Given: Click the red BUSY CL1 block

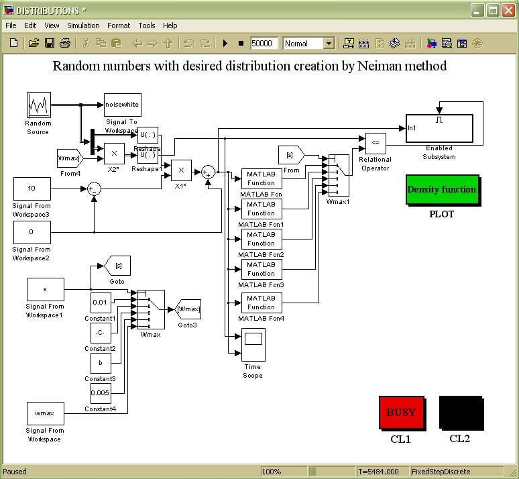Looking at the screenshot, I should coord(401,413).
